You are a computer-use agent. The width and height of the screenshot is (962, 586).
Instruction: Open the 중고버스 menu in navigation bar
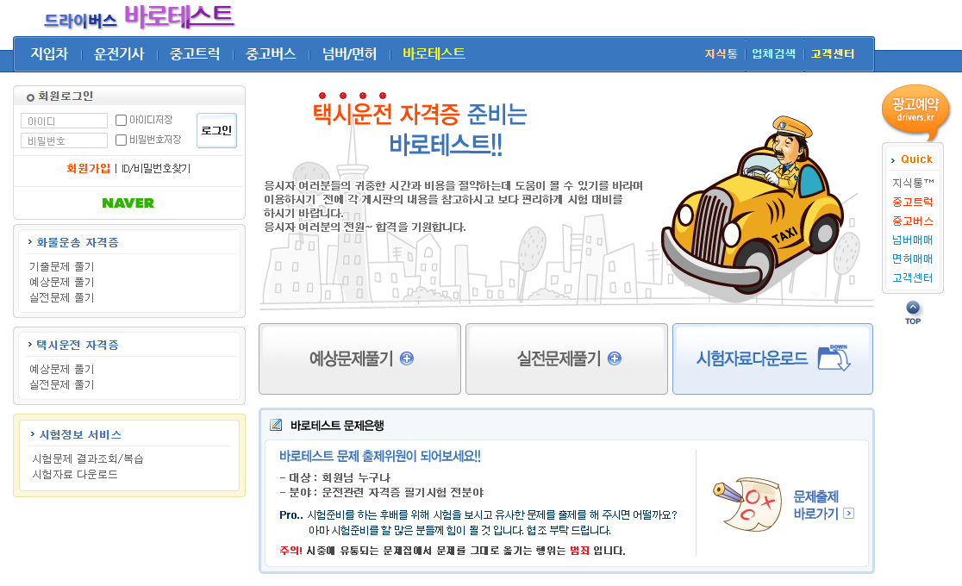(271, 54)
